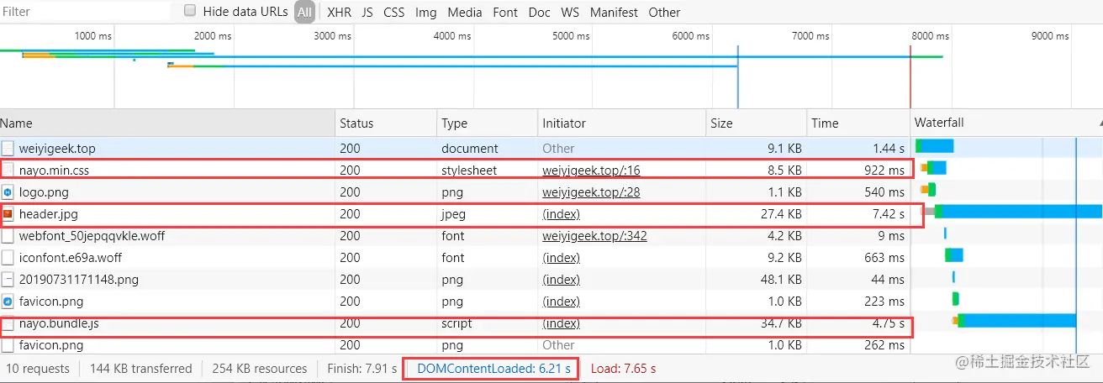Sort by the Size column header
This screenshot has width=1103, height=383.
click(757, 123)
